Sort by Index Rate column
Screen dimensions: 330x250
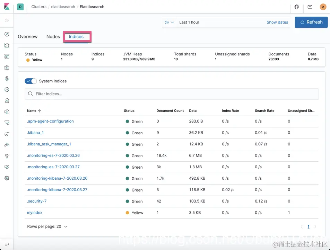pos(230,110)
